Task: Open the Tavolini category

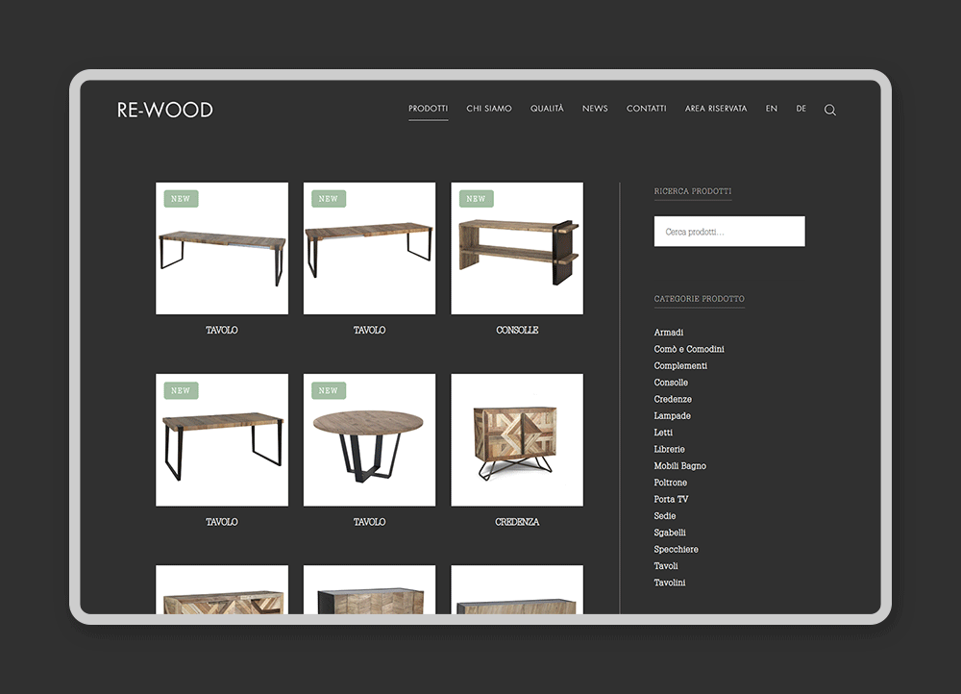Action: [669, 582]
